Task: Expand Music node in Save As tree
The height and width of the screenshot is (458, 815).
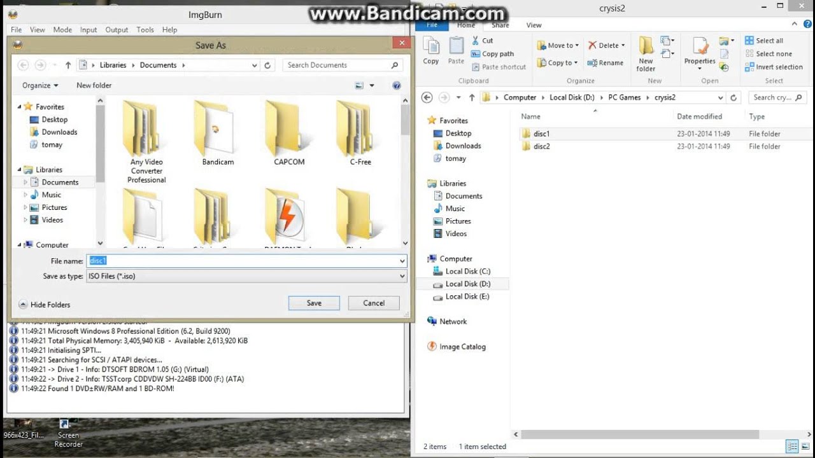Action: pos(25,195)
